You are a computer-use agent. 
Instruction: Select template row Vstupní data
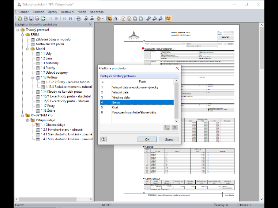(x=137, y=92)
